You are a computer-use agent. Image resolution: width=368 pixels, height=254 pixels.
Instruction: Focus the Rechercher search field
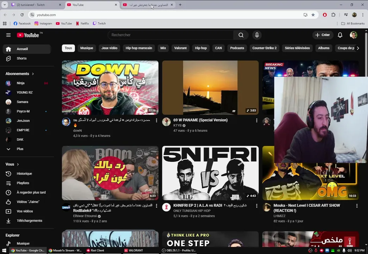click(x=171, y=35)
